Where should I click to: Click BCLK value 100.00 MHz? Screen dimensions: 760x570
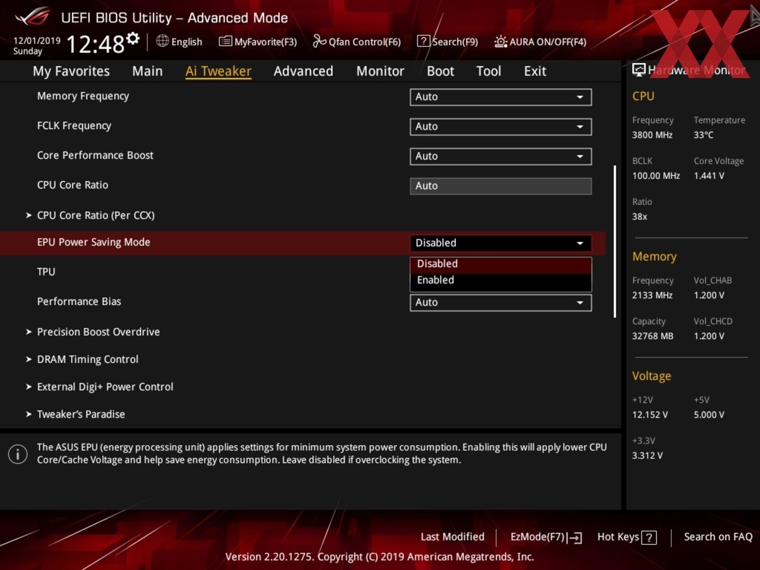(656, 175)
